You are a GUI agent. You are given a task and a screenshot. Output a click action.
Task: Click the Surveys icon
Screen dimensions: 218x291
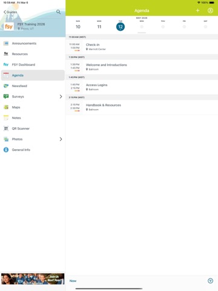pos(6,96)
